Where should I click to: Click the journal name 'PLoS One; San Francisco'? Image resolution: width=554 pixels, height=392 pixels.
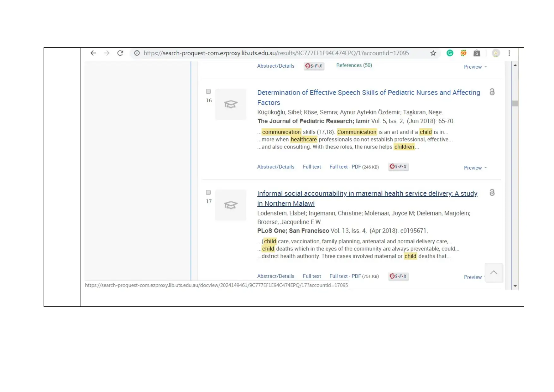point(293,231)
